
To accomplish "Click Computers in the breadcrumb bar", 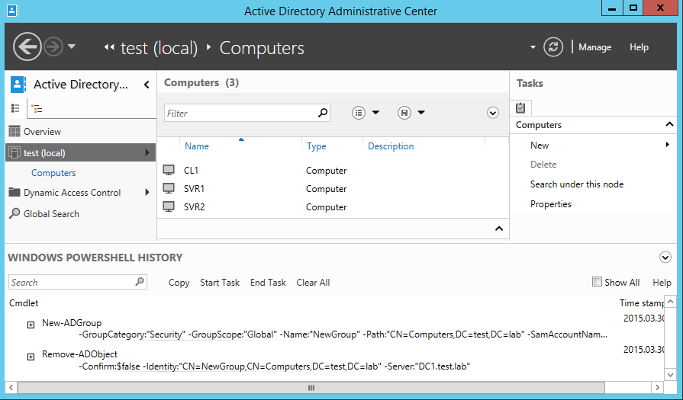I will coord(262,48).
